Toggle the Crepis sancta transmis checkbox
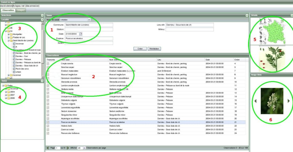 [48, 64]
